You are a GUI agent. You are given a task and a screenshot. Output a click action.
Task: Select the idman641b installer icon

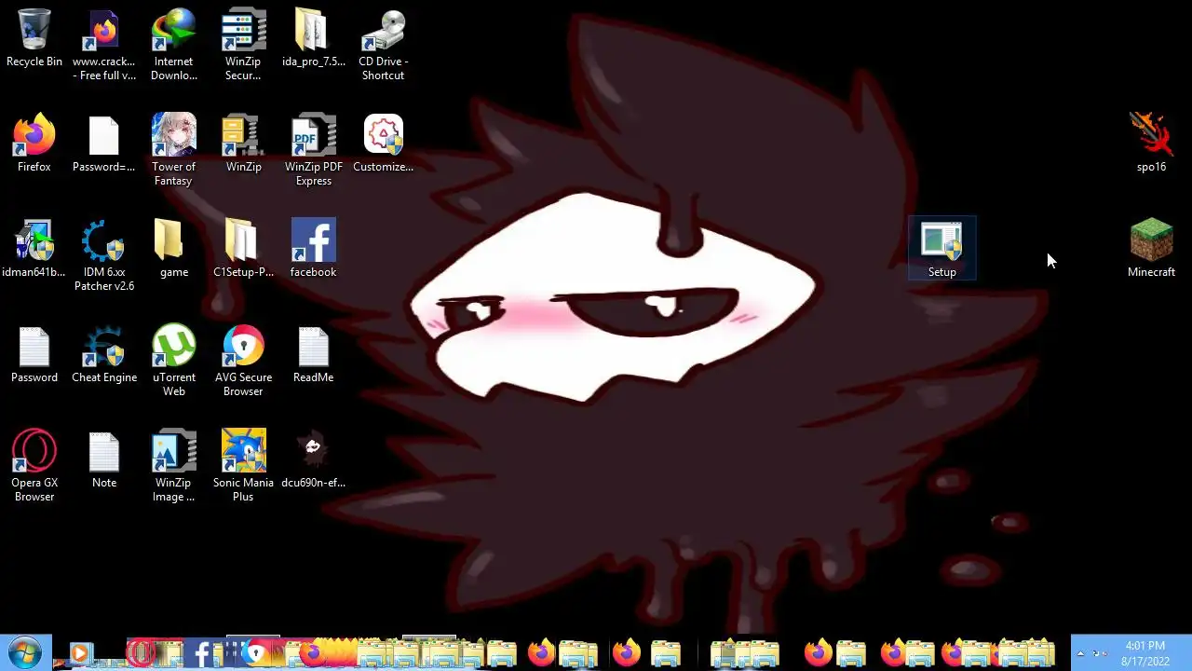tap(34, 249)
